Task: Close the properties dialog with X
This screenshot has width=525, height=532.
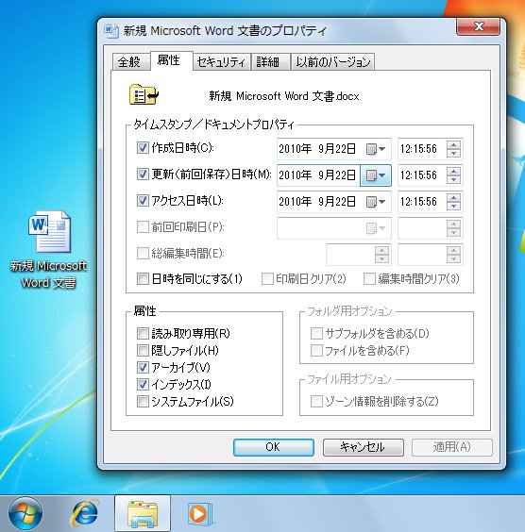Action: (478, 26)
